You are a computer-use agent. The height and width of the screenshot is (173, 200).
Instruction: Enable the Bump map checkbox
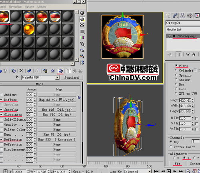(x=2, y=134)
